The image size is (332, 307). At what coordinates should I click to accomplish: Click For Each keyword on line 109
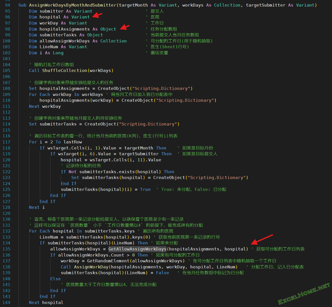coord(39,94)
